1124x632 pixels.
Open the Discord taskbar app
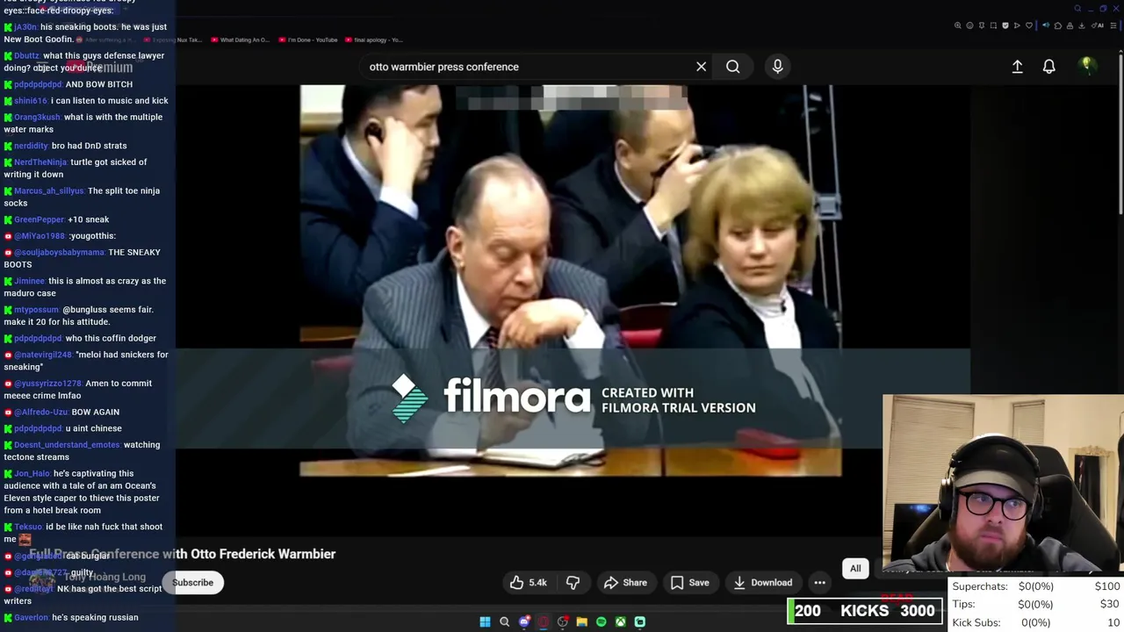coord(524,621)
